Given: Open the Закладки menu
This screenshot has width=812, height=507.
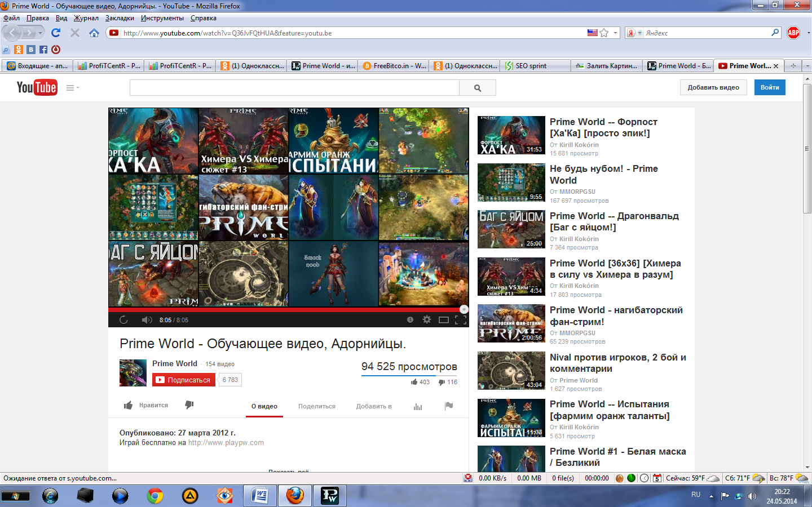Looking at the screenshot, I should tap(120, 18).
